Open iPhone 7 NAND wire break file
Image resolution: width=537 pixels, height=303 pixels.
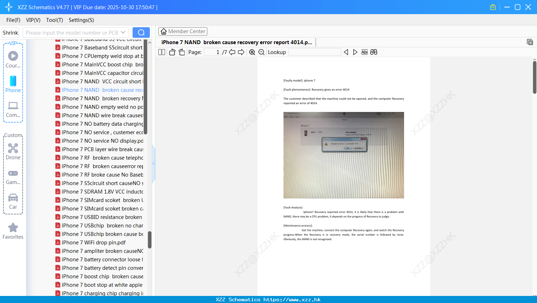coord(99,115)
